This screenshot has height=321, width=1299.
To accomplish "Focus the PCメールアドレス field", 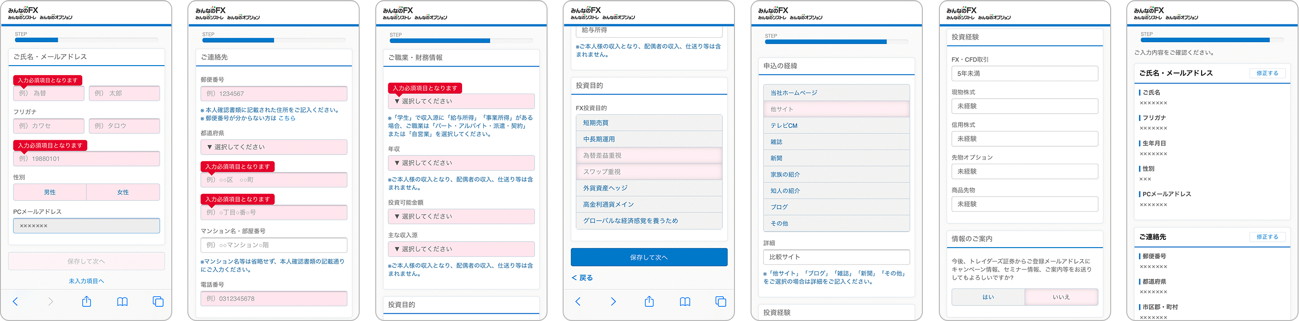I will click(86, 226).
